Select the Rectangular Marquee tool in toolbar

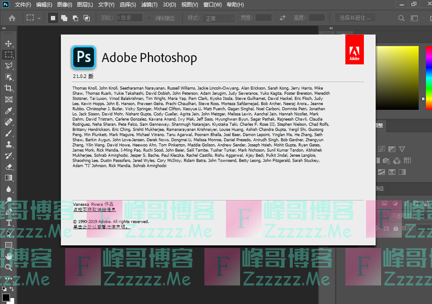9,55
